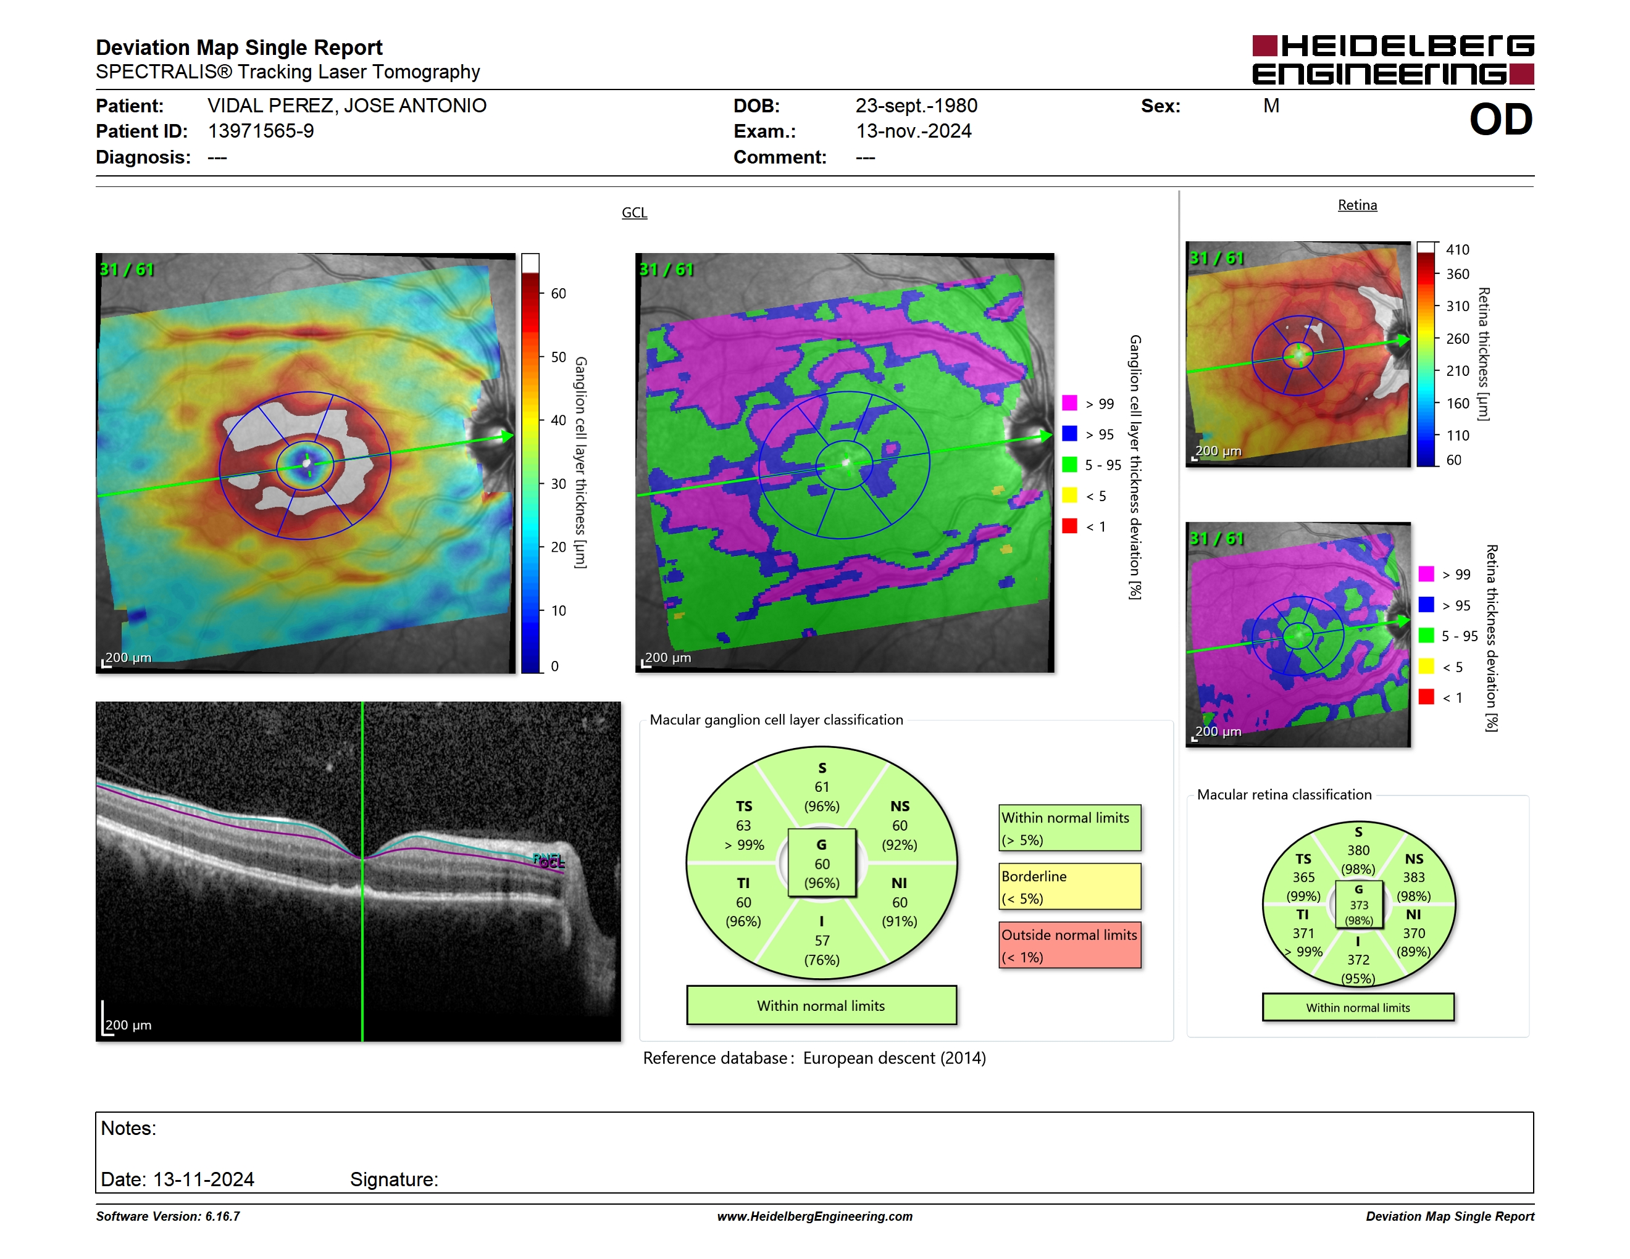The width and height of the screenshot is (1630, 1259).
Task: Click the '200 µm' scale label on the B-scan
Action: click(x=128, y=1025)
